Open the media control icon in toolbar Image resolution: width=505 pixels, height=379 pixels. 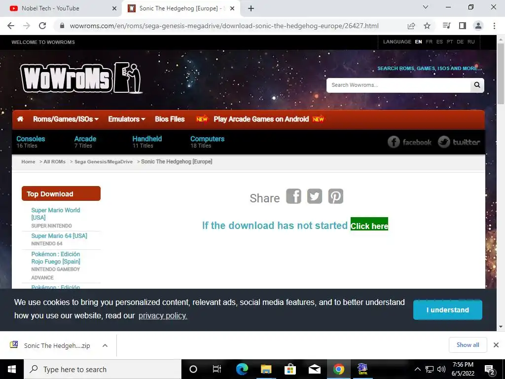coord(446,26)
